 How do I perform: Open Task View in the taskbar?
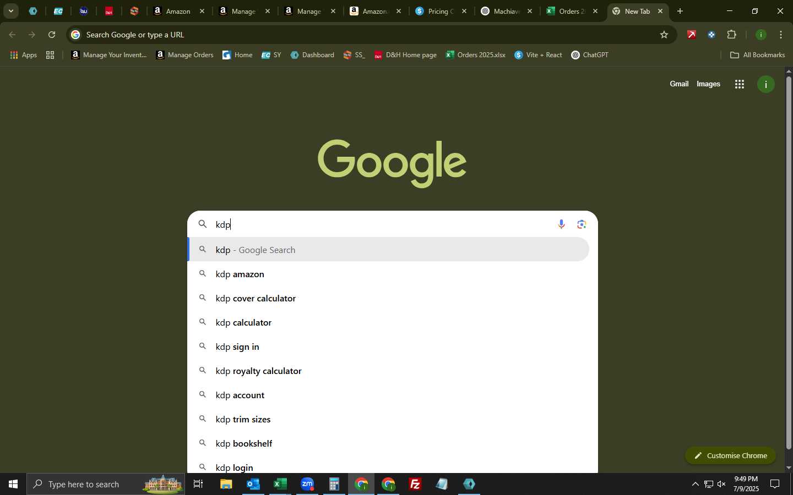point(198,484)
